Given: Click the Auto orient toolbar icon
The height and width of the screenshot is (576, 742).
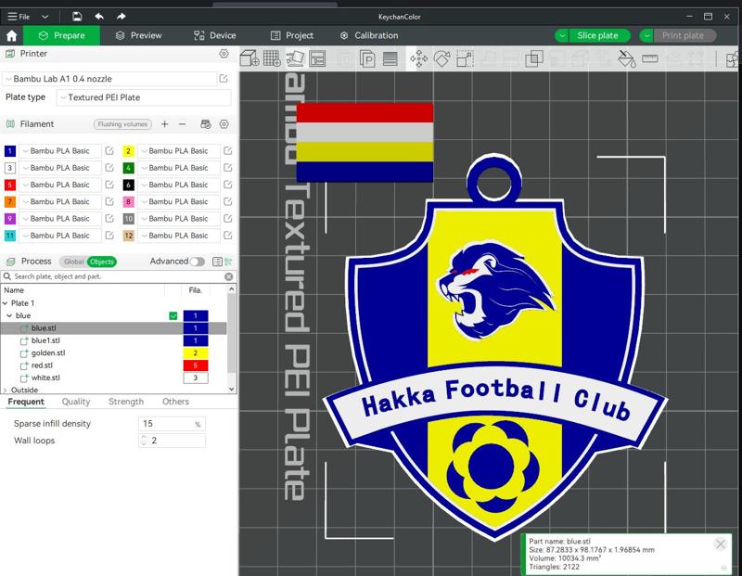Looking at the screenshot, I should (295, 58).
